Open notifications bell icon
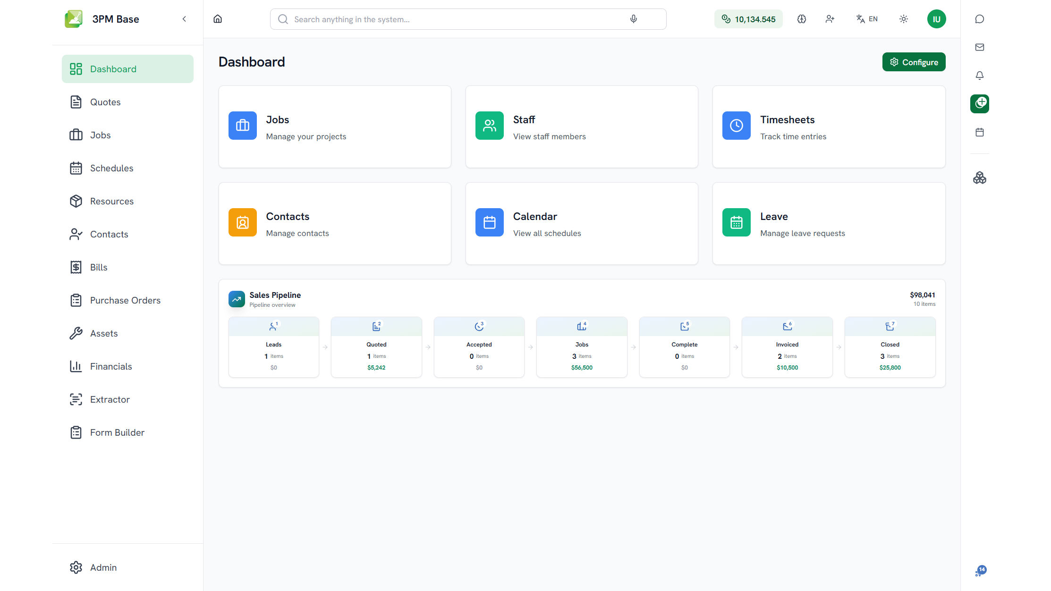 (x=980, y=76)
